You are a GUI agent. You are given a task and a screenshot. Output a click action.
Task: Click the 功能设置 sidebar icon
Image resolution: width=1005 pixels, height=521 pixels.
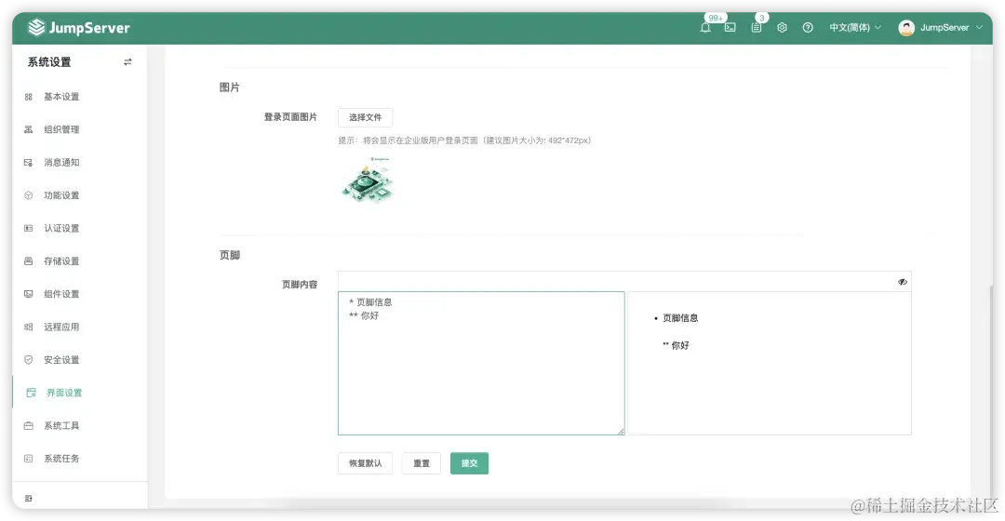point(28,195)
